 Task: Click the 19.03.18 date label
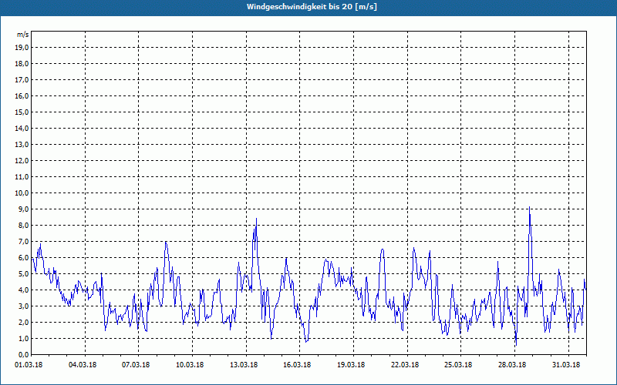click(351, 364)
